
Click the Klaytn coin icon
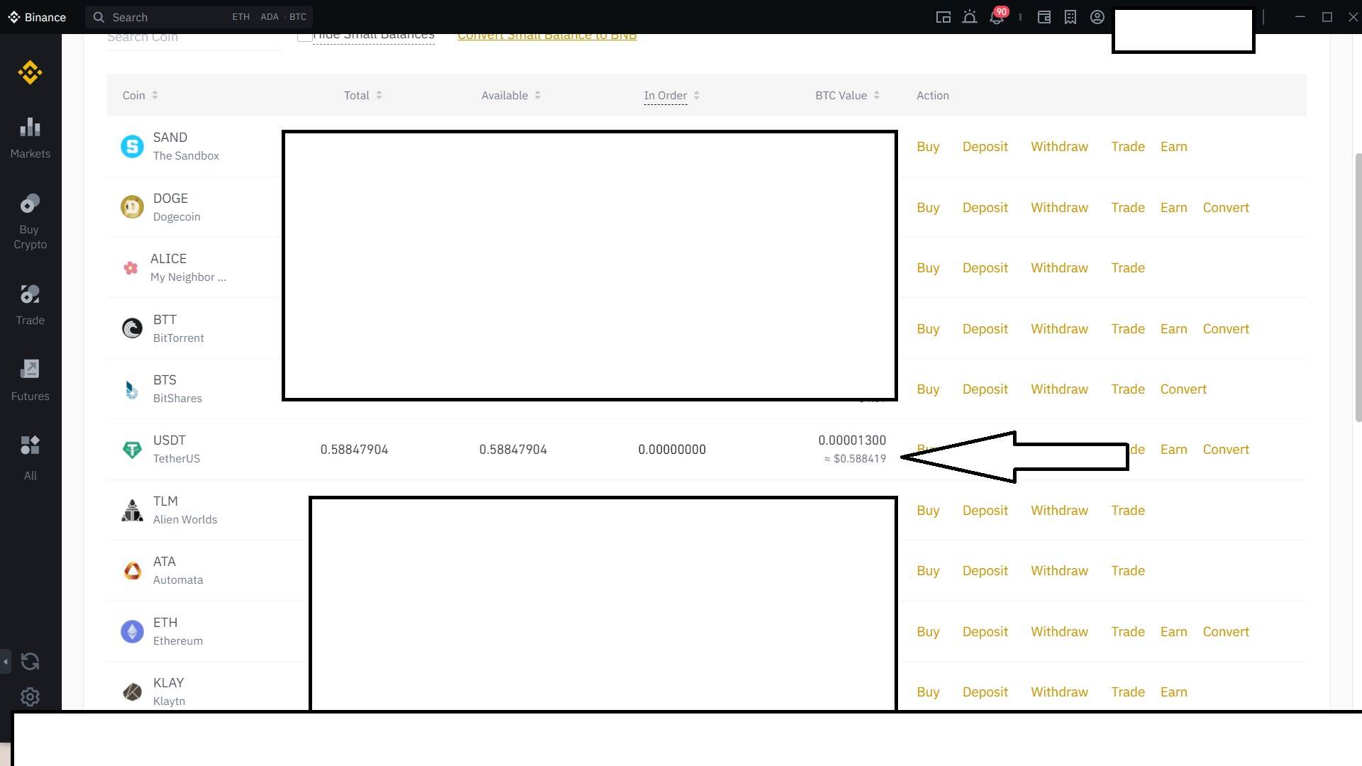[x=132, y=692]
